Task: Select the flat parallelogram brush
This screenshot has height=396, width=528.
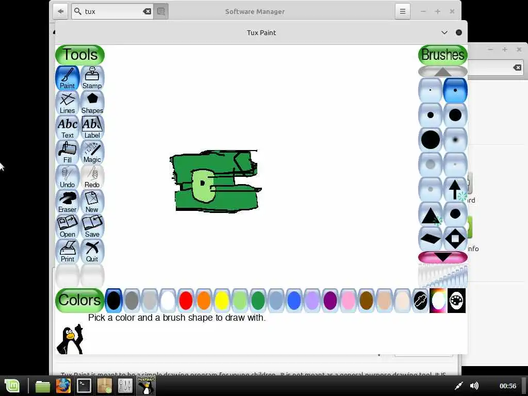Action: click(x=431, y=239)
